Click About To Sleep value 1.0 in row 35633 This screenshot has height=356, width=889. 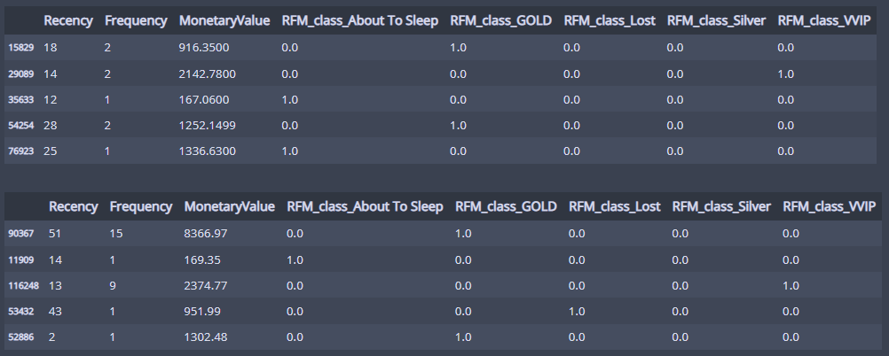pyautogui.click(x=290, y=99)
